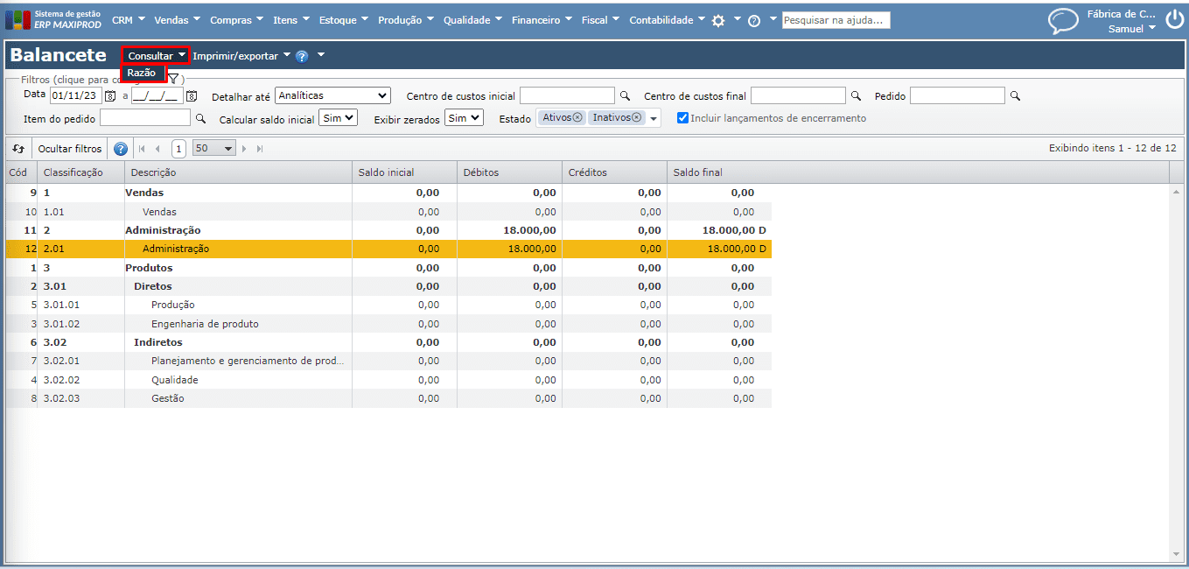Select Razão from Consultar menu
Screen dimensions: 1189x569
point(142,73)
